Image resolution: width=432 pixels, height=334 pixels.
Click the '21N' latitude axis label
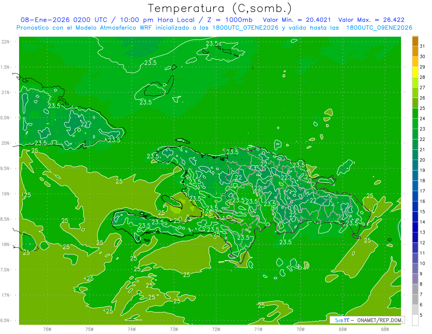click(x=6, y=92)
